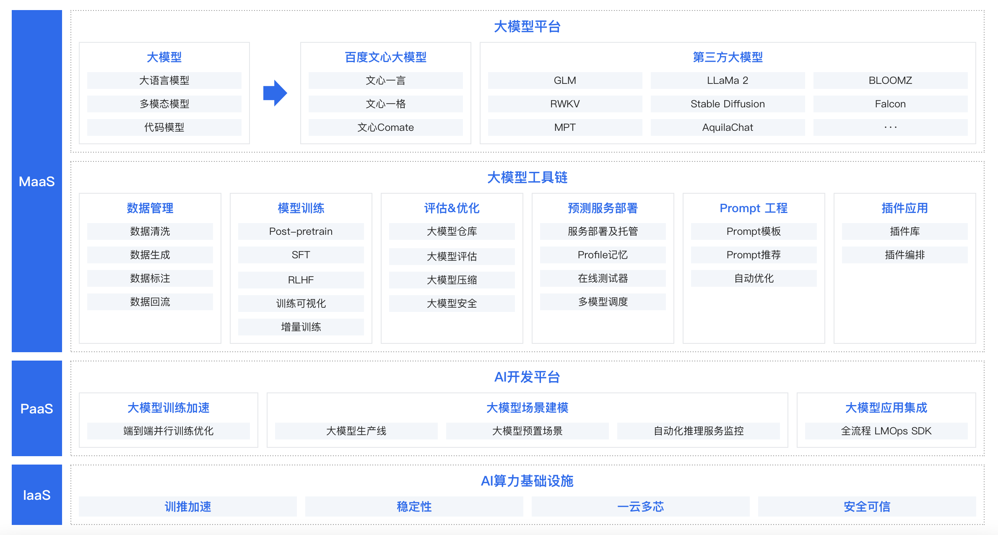The width and height of the screenshot is (998, 535).
Task: Select 大模型评估 item
Action: point(452,257)
